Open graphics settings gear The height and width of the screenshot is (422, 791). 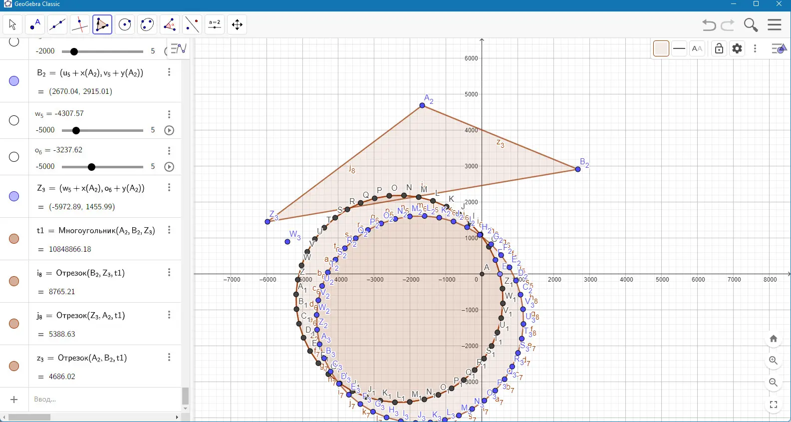click(x=737, y=48)
